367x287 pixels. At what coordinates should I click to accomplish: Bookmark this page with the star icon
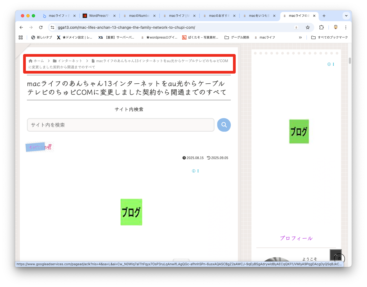pos(308,27)
